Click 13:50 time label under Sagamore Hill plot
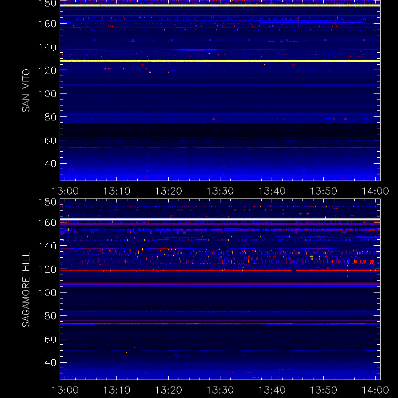The width and height of the screenshot is (398, 398). point(324,390)
